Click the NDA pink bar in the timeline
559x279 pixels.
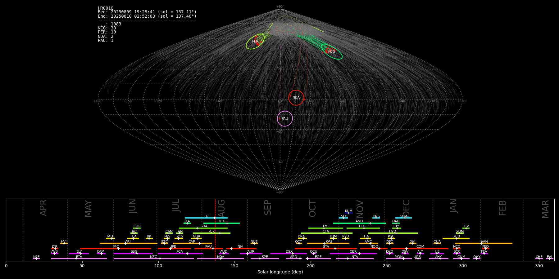[220, 259]
